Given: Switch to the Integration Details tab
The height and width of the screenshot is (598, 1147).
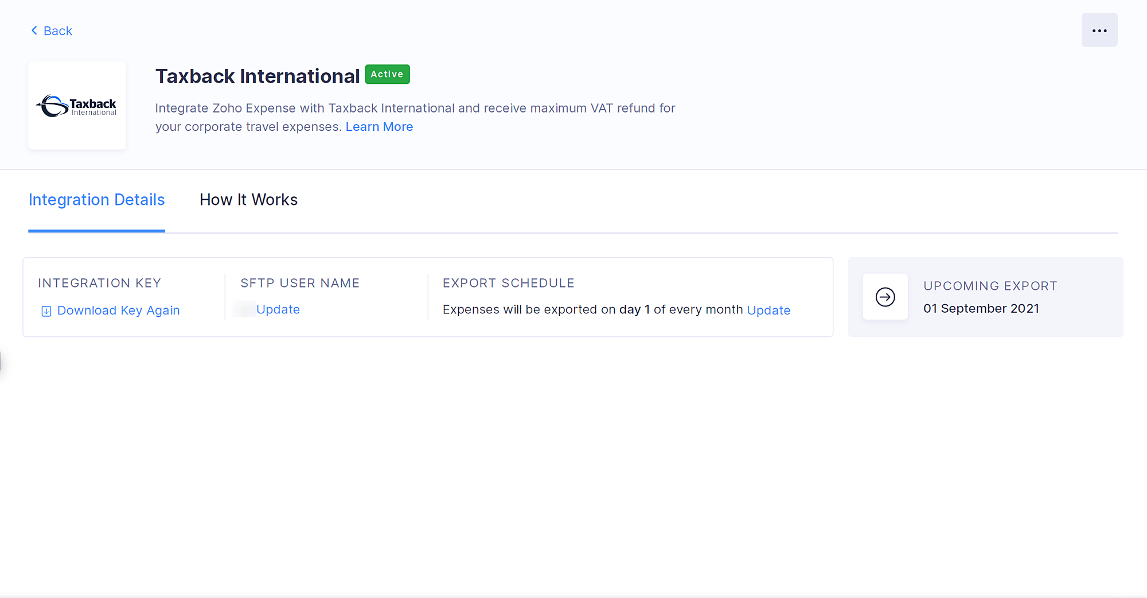Looking at the screenshot, I should coord(96,200).
